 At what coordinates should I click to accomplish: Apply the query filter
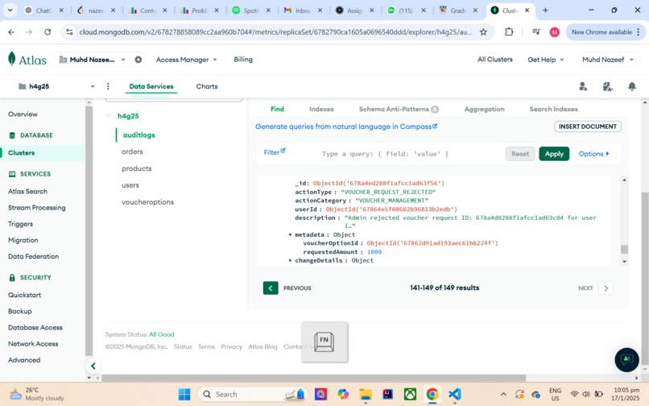click(x=554, y=154)
